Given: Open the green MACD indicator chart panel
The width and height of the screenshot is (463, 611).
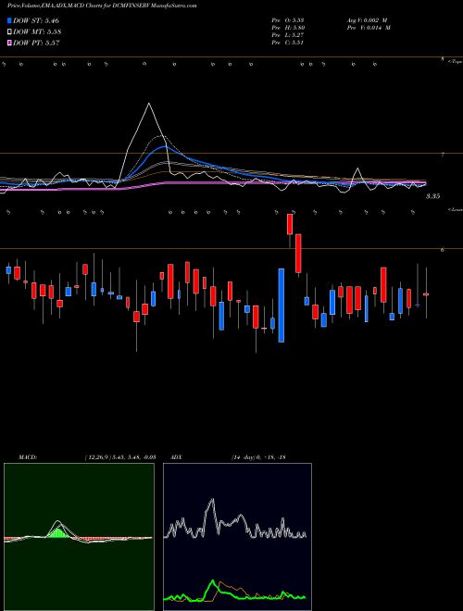Looking at the screenshot, I should click(x=79, y=537).
